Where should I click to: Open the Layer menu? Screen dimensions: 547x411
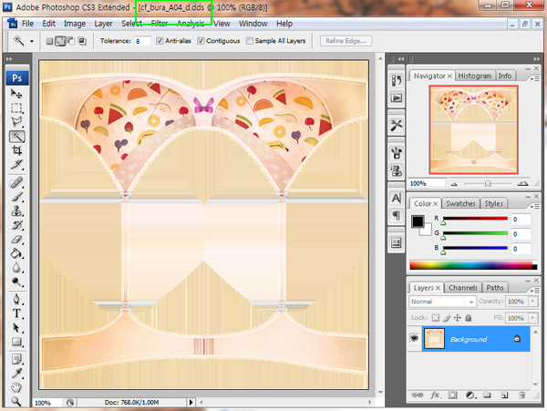(103, 24)
